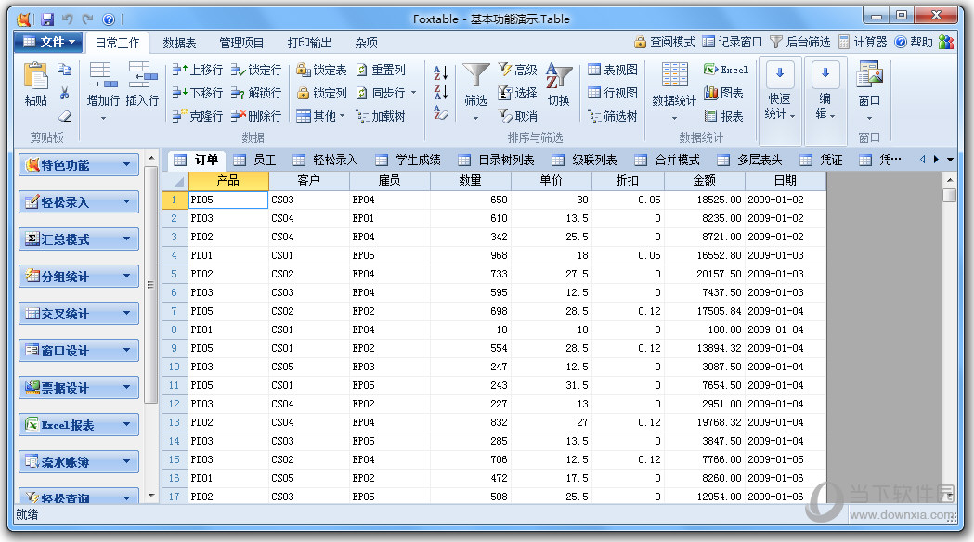The width and height of the screenshot is (974, 542).
Task: Expand the 汇总模式 sidebar panel
Action: pos(78,239)
